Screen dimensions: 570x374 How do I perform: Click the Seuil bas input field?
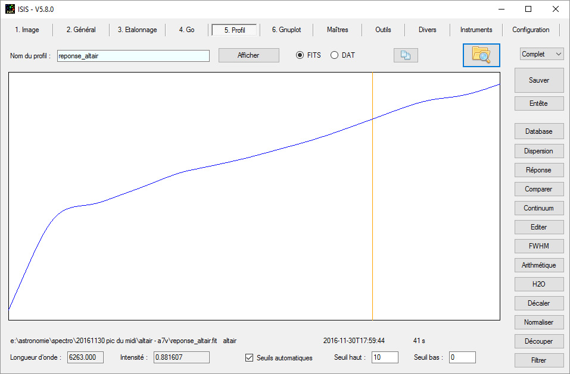coord(462,357)
